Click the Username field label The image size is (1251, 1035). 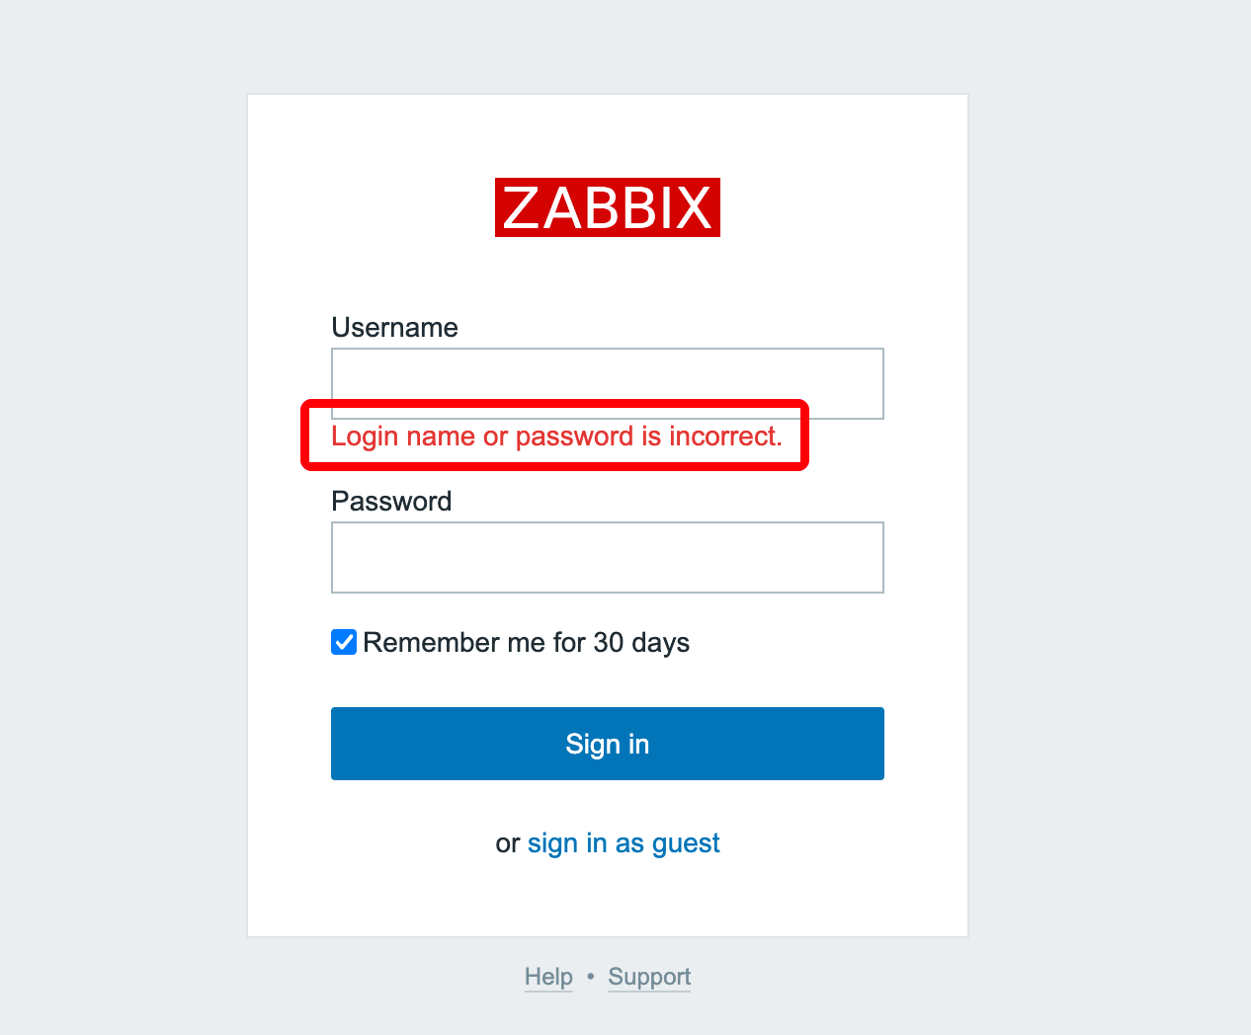pyautogui.click(x=394, y=328)
